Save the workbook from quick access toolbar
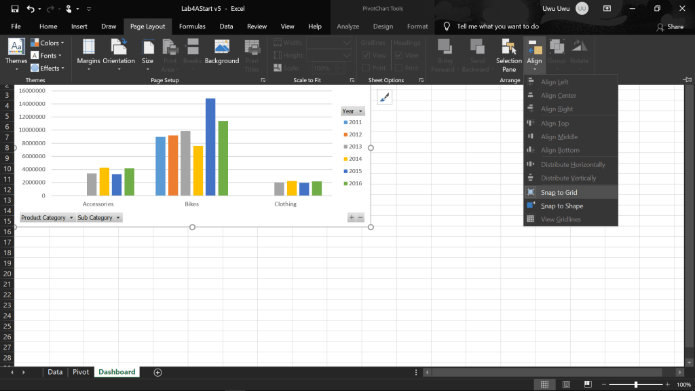 [x=13, y=9]
